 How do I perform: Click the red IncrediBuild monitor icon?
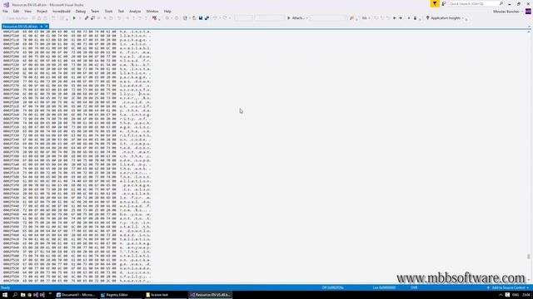(x=154, y=18)
